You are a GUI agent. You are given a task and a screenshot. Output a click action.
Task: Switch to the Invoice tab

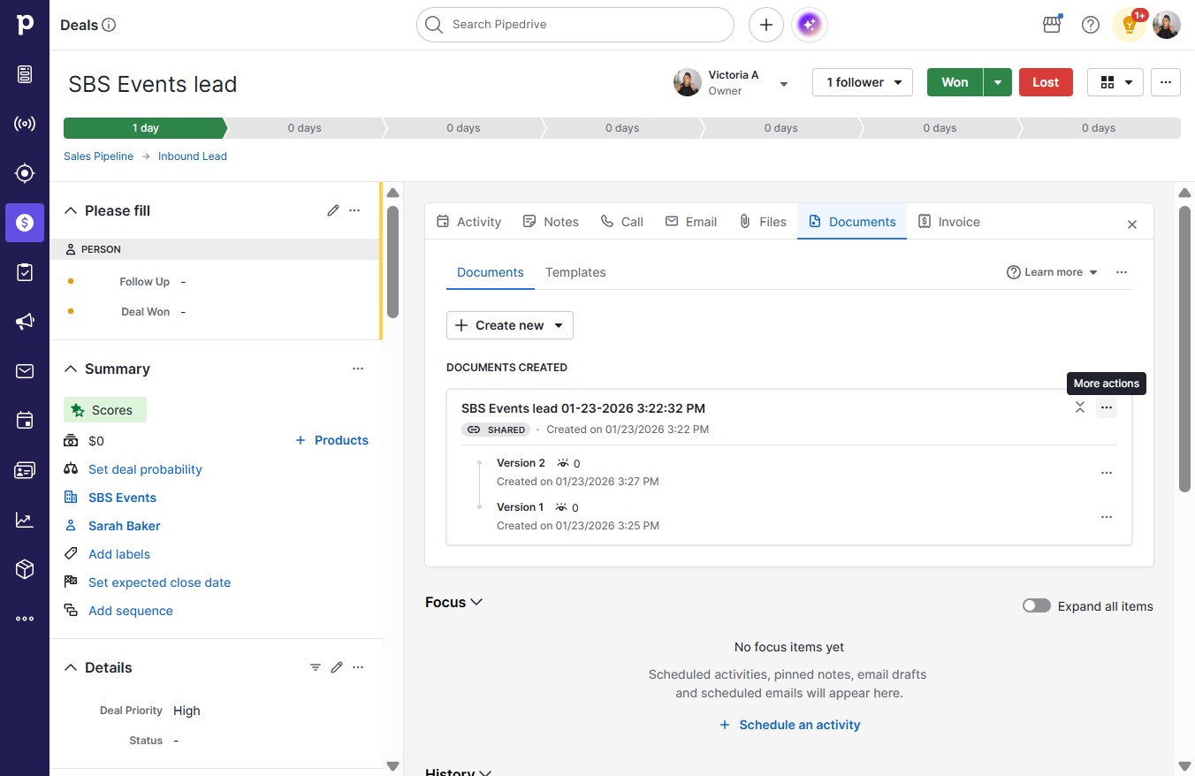949,222
